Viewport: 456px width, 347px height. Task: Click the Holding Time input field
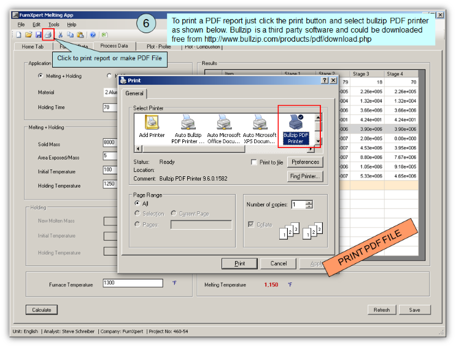(x=110, y=107)
